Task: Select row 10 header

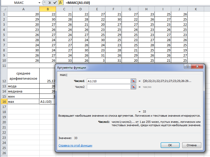Action: (4, 60)
